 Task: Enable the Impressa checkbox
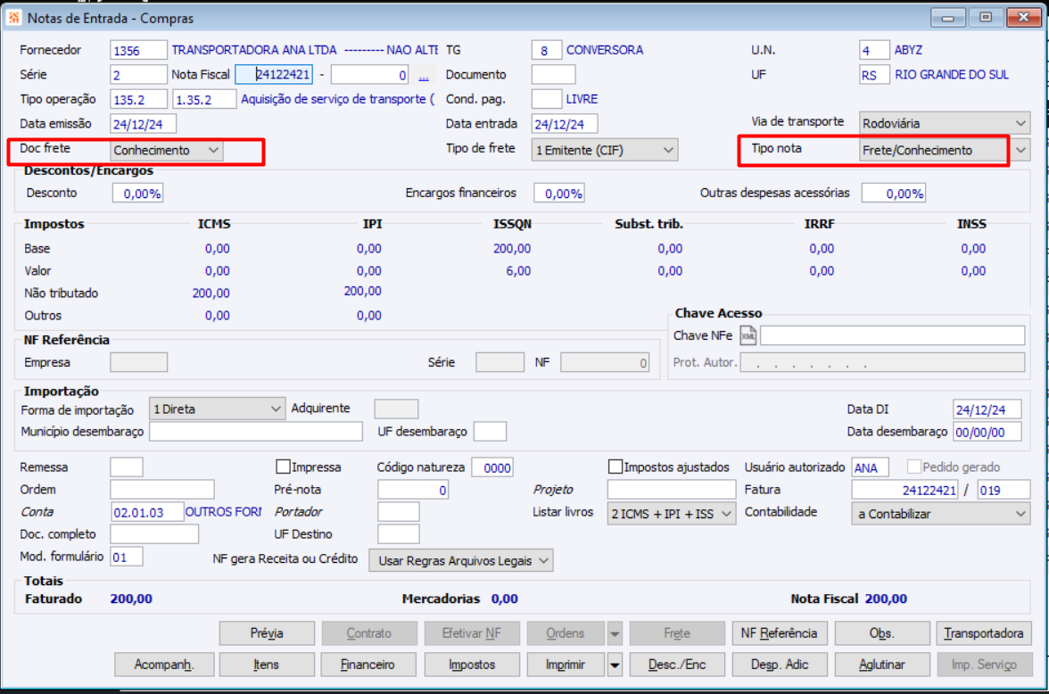tap(284, 467)
